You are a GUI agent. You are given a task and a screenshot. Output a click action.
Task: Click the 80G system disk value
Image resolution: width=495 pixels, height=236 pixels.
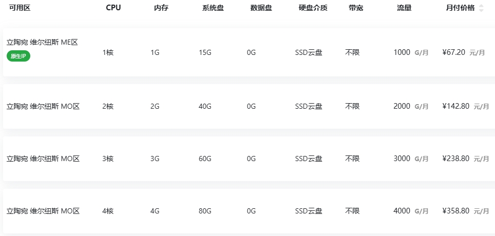click(x=205, y=211)
